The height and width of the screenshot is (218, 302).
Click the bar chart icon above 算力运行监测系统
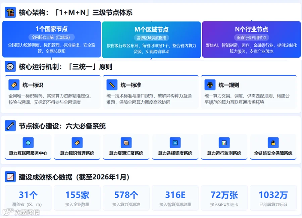224,143
